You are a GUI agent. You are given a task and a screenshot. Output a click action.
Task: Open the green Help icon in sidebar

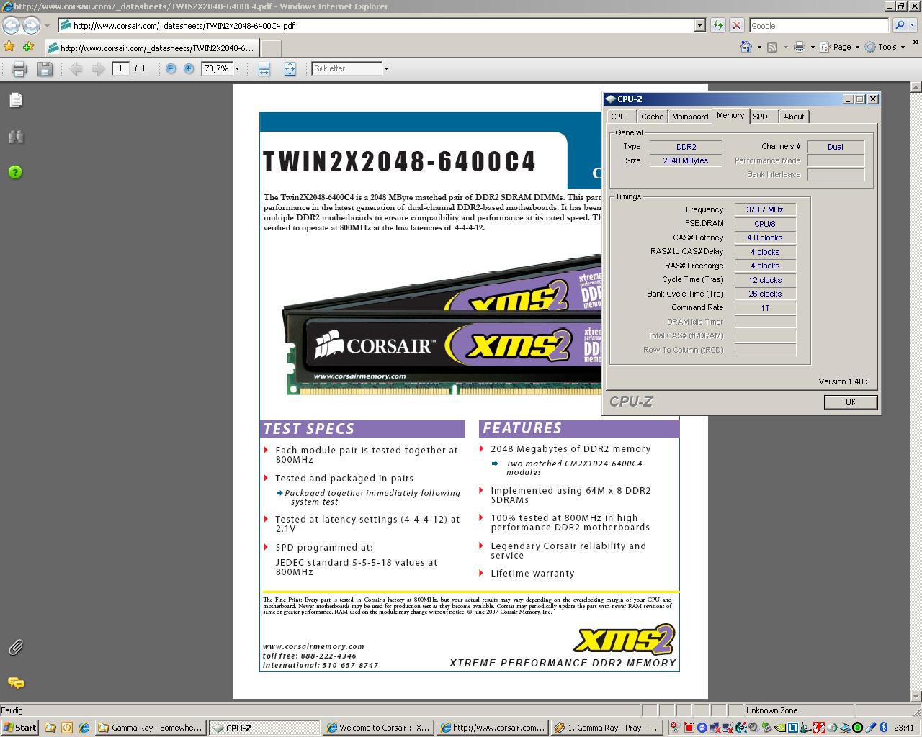tap(15, 172)
